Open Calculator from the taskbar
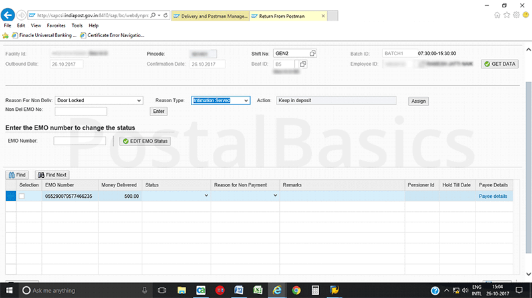The height and width of the screenshot is (298, 532). (316, 291)
